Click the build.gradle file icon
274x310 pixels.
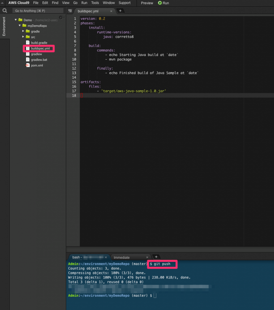point(28,42)
